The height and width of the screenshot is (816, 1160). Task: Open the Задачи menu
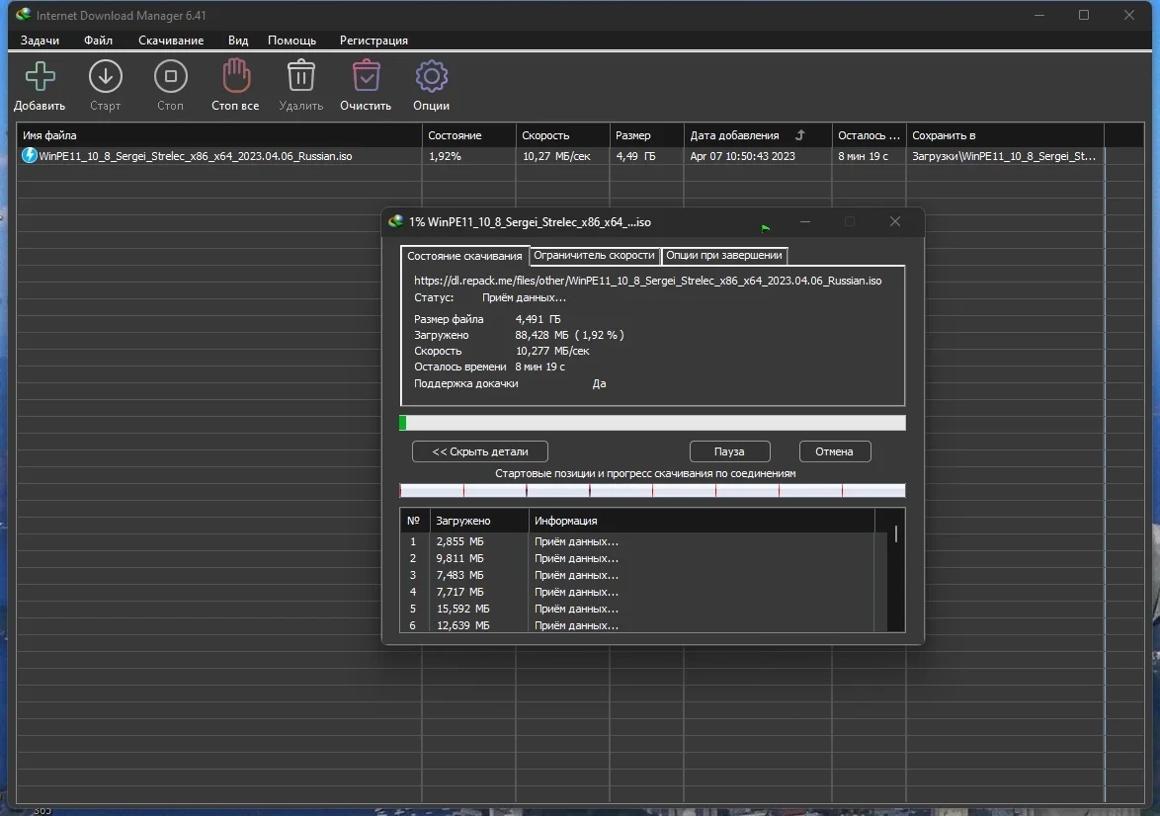pos(40,41)
